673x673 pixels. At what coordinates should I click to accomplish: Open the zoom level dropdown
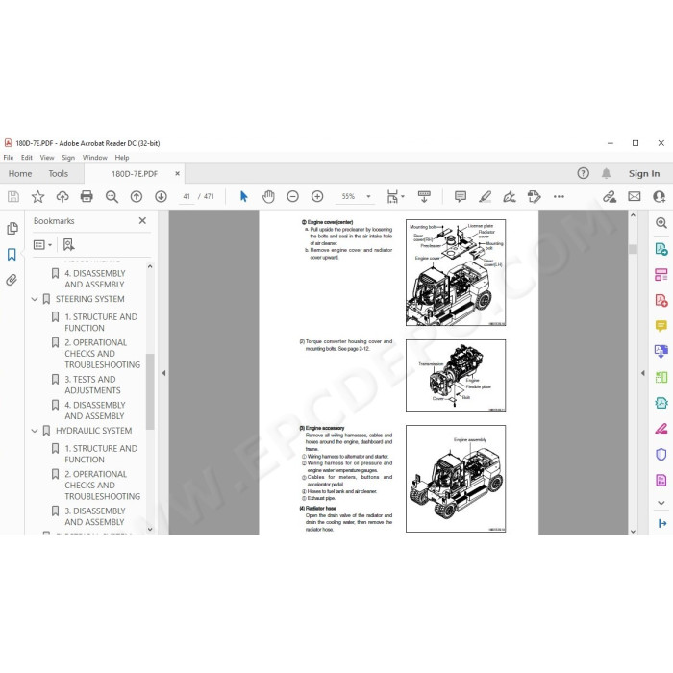point(368,196)
